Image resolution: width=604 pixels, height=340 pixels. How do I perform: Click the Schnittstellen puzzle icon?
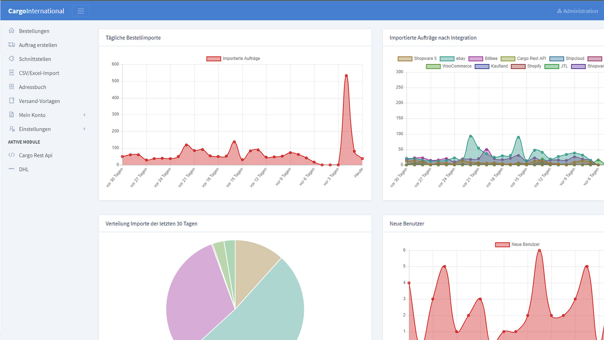coord(12,59)
